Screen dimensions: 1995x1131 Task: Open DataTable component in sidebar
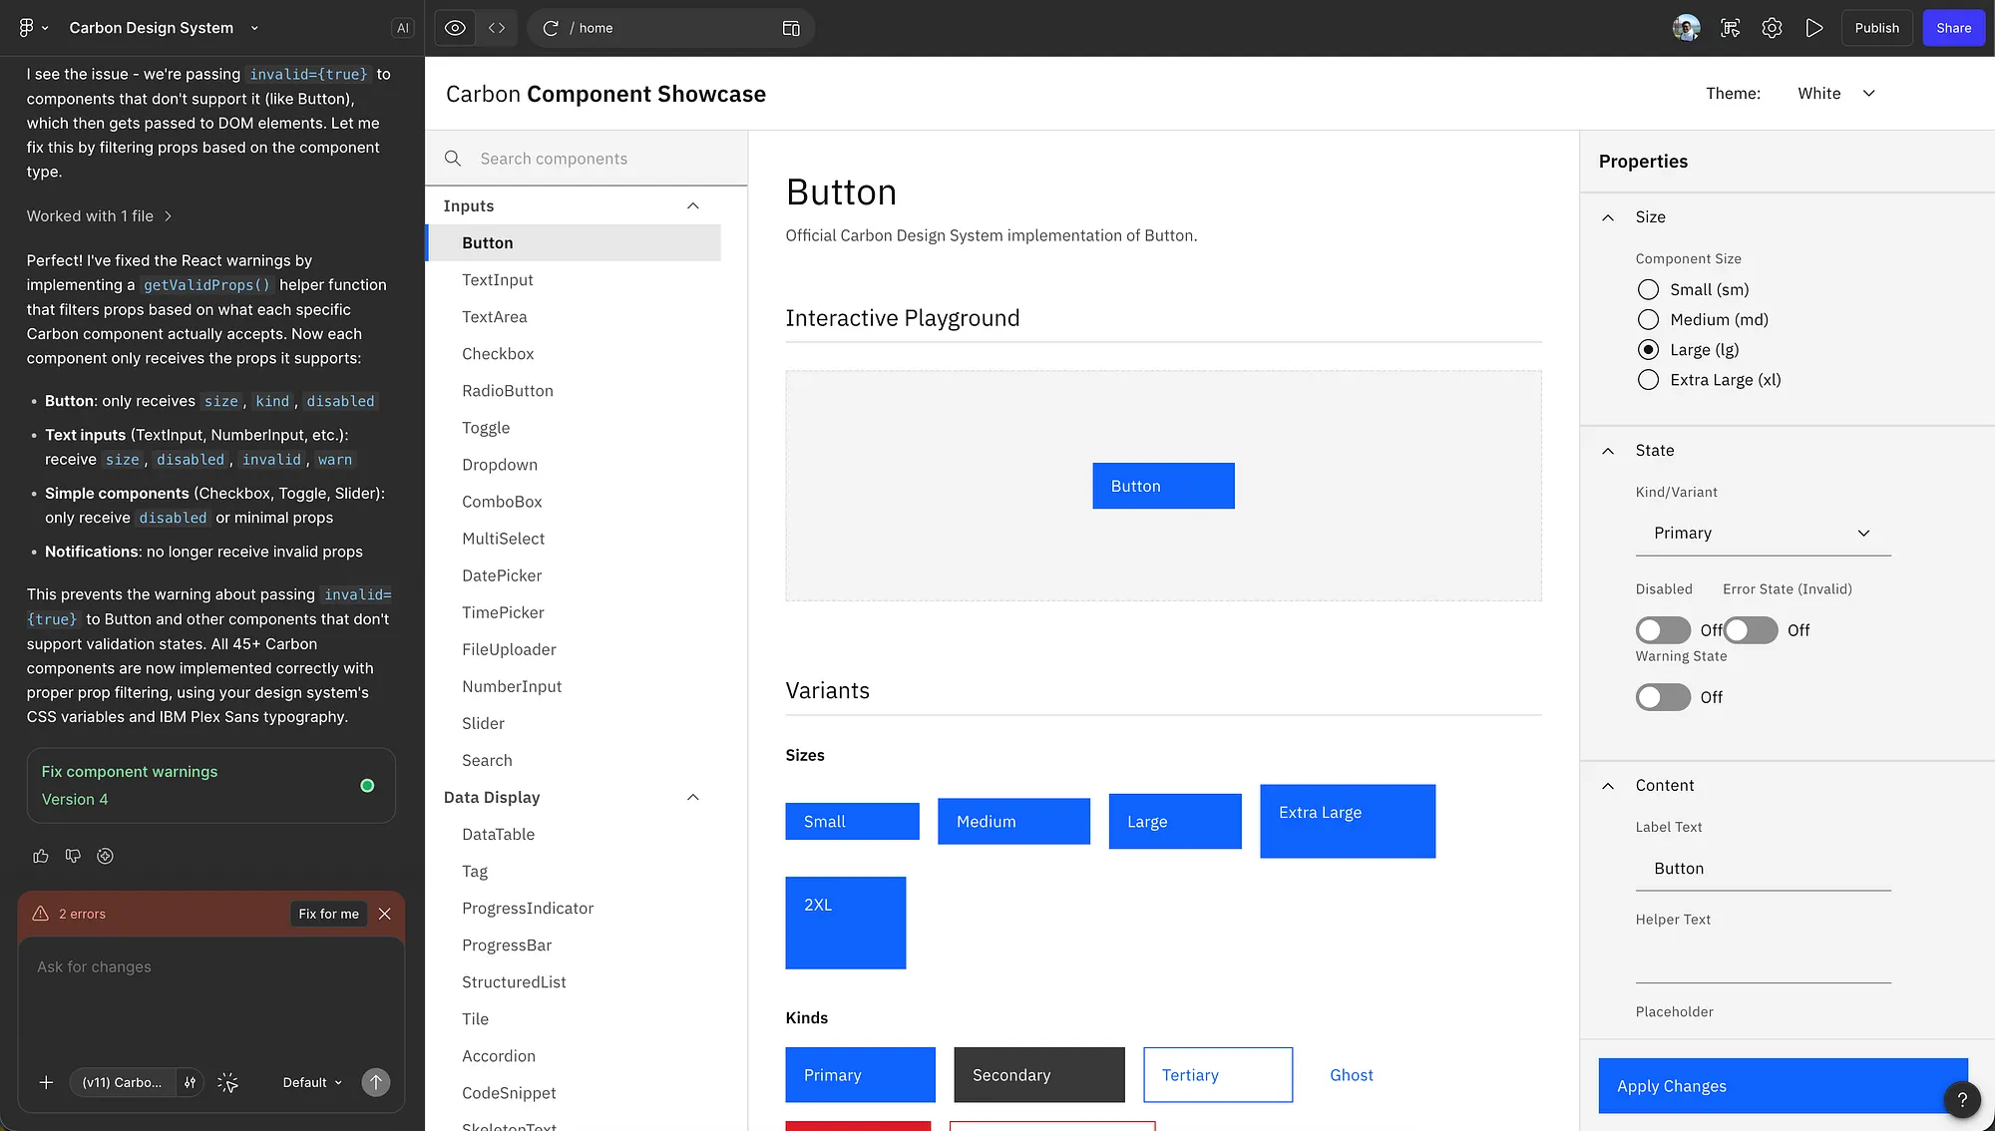(498, 834)
